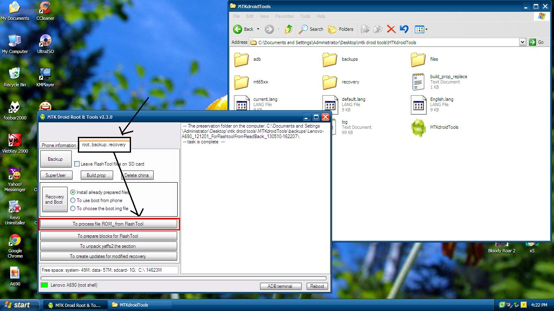Open the Revo Uninstaller desktop shortcut
Viewport: 554px width, 311px height.
[15, 213]
